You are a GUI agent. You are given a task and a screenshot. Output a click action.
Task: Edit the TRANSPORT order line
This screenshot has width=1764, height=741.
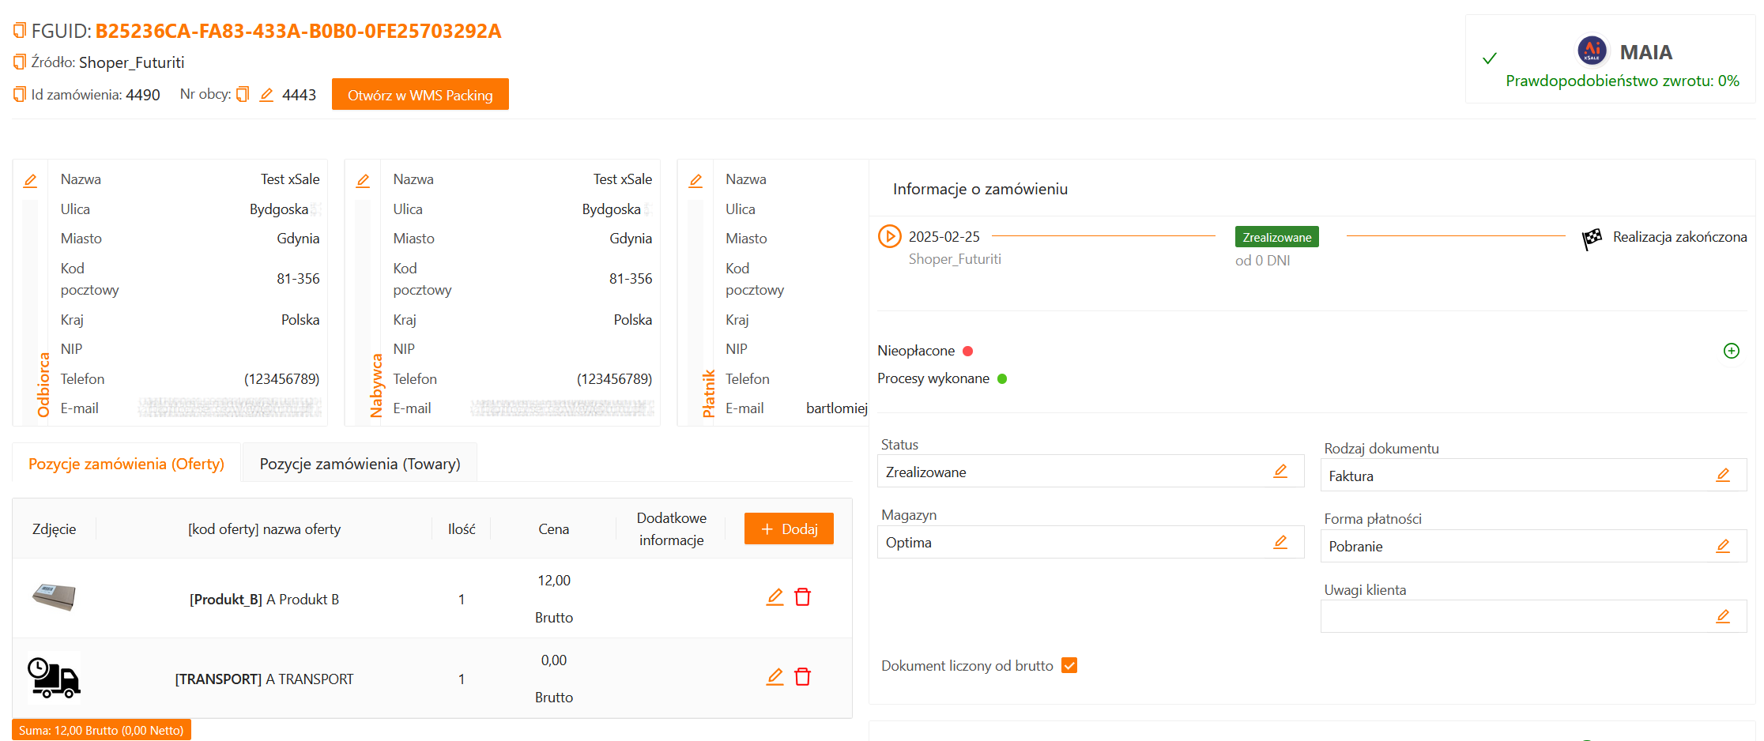[775, 677]
